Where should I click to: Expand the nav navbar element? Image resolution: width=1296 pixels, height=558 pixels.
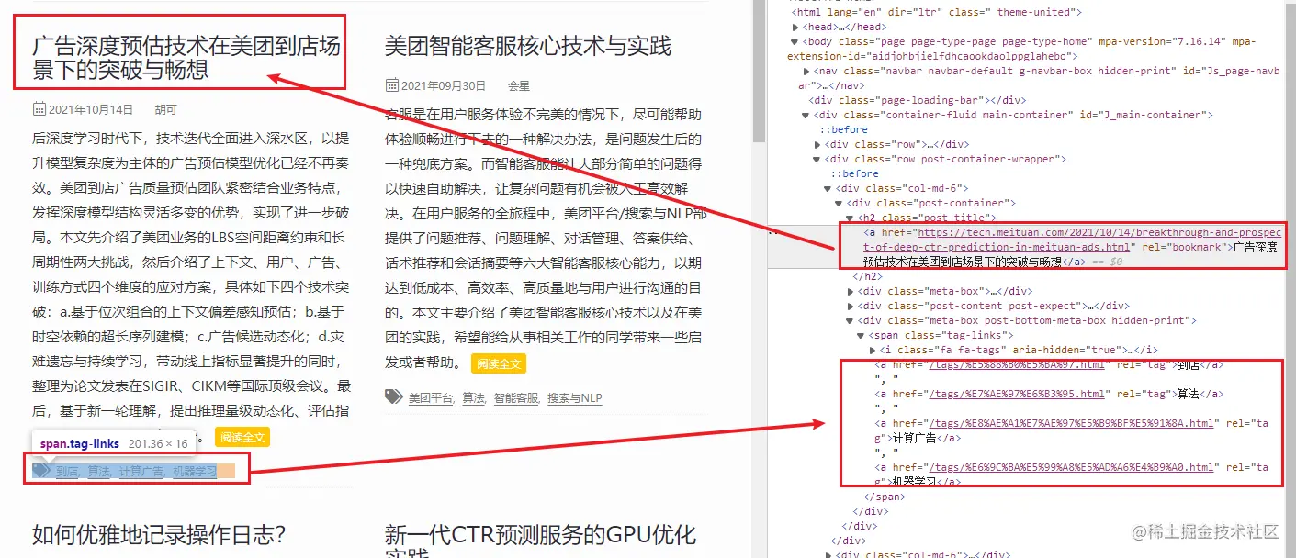[x=806, y=71]
